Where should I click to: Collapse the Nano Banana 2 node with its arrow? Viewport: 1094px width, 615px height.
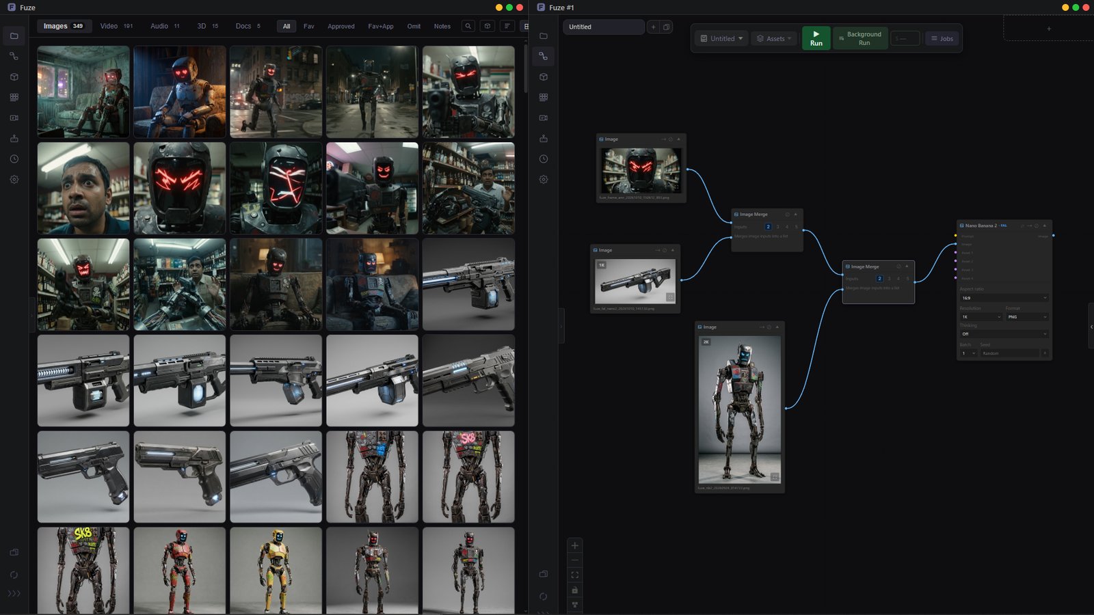(1044, 225)
